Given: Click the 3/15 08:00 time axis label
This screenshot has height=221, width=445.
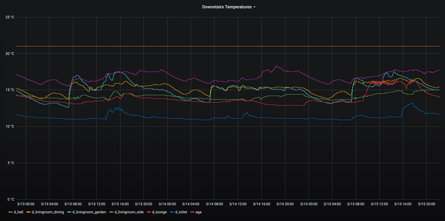Looking at the screenshot, I should pos(356,204).
